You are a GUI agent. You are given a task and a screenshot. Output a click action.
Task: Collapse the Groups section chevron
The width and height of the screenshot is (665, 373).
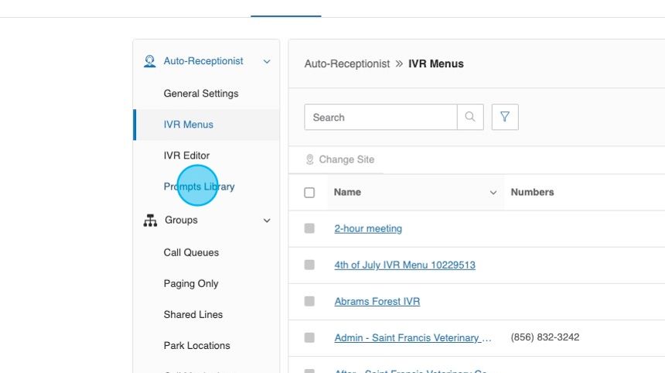click(267, 221)
